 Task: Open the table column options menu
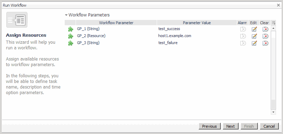click(274, 23)
